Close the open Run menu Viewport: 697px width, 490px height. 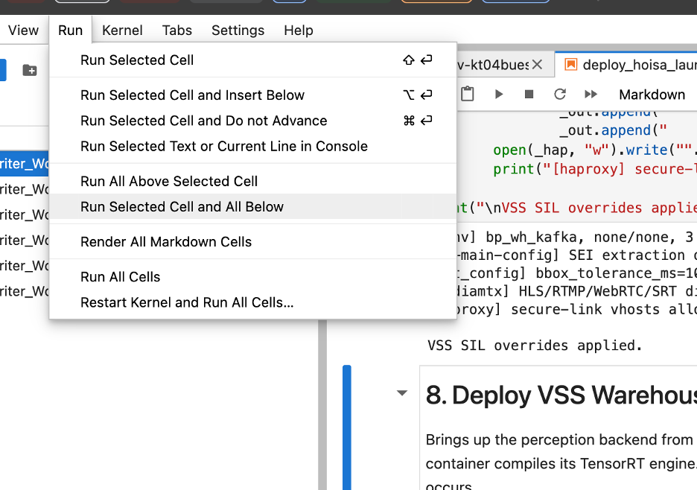pos(70,31)
